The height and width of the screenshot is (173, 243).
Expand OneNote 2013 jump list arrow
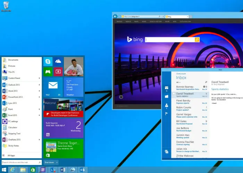click(39, 140)
